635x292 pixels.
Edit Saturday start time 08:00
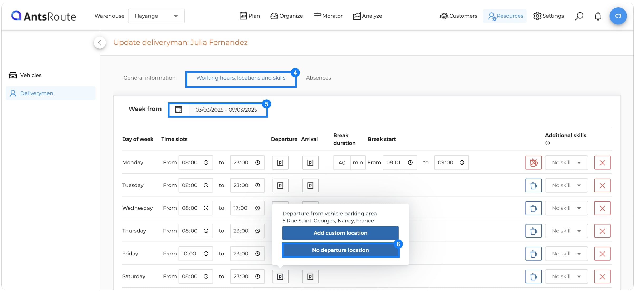click(196, 276)
